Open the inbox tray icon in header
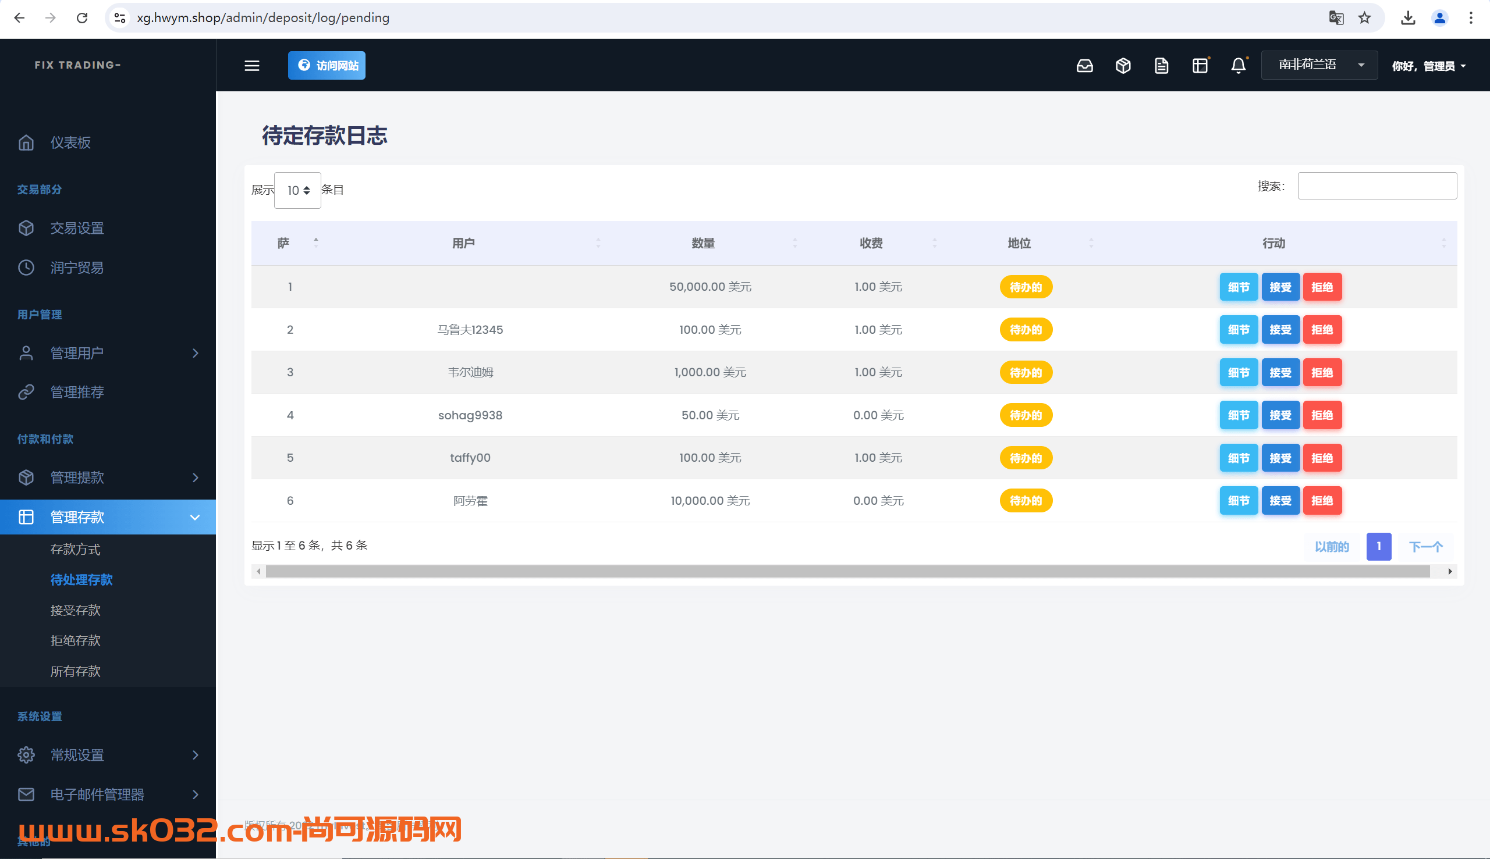The height and width of the screenshot is (859, 1490). 1084,66
